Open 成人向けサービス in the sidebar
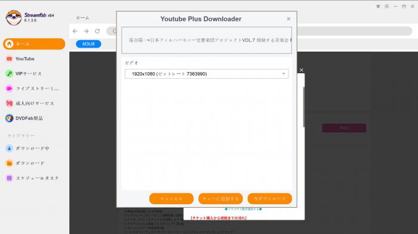 (34, 104)
